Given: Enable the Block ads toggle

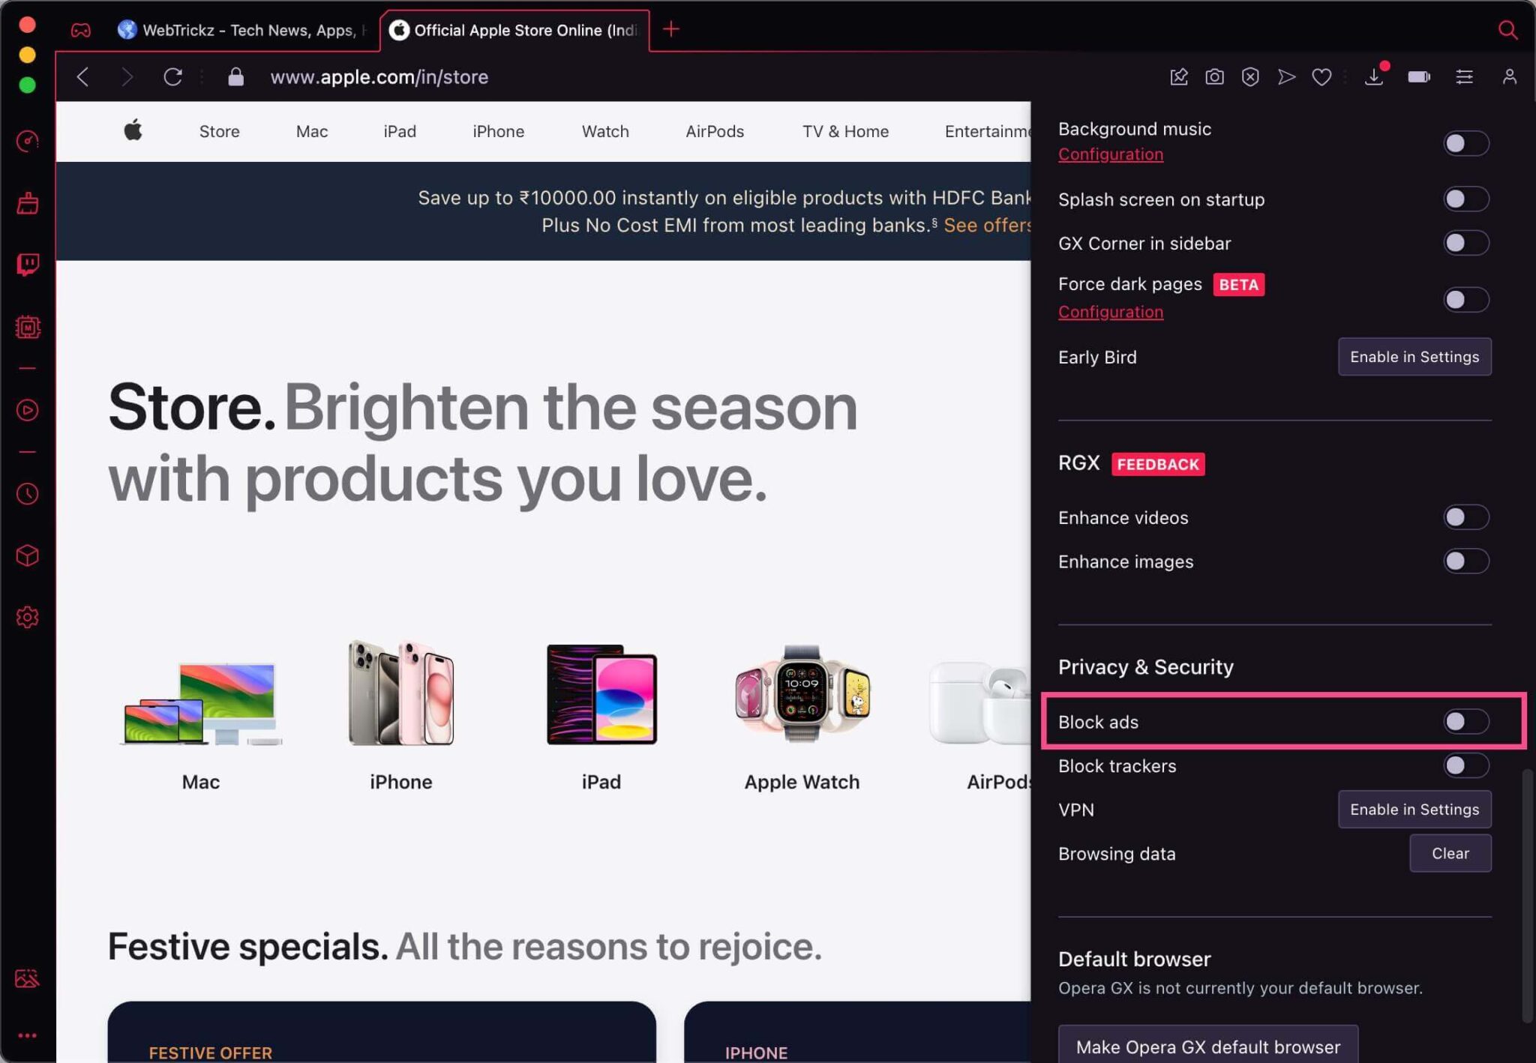Looking at the screenshot, I should [1465, 721].
